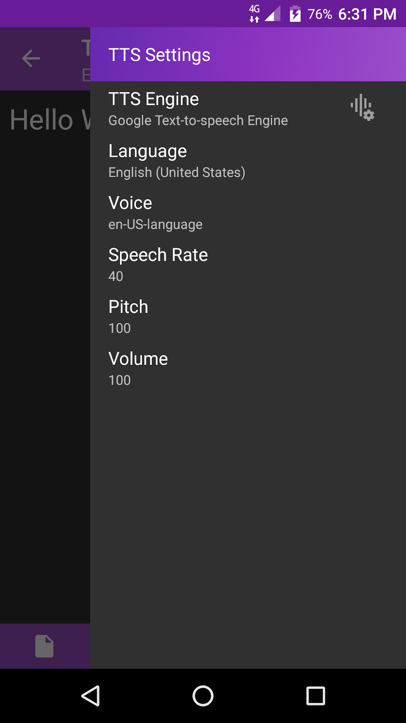
Task: Tap the battery status icon
Action: tap(295, 14)
